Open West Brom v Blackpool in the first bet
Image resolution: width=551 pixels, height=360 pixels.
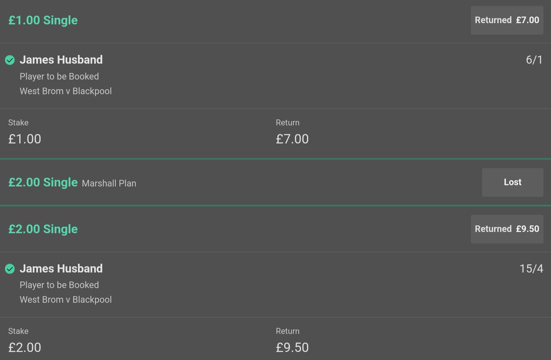[x=66, y=91]
